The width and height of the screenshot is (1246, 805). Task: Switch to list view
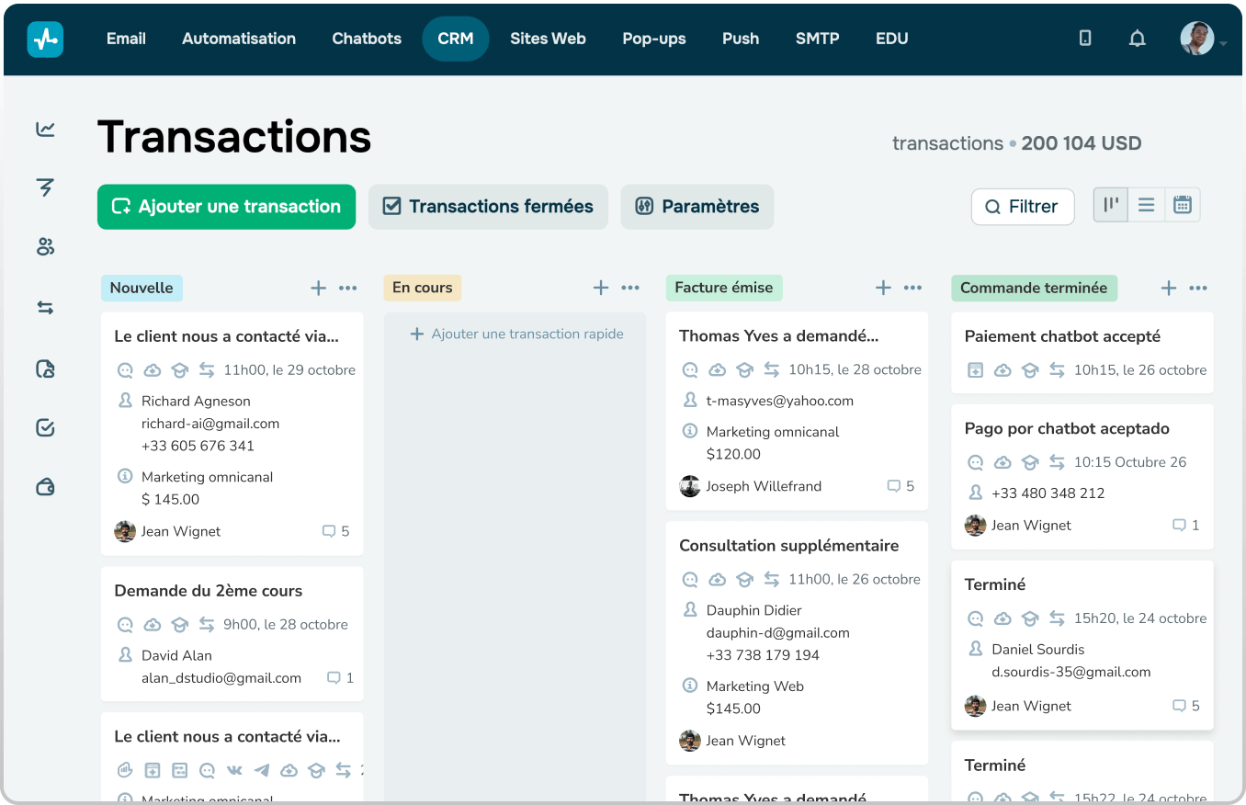point(1146,205)
